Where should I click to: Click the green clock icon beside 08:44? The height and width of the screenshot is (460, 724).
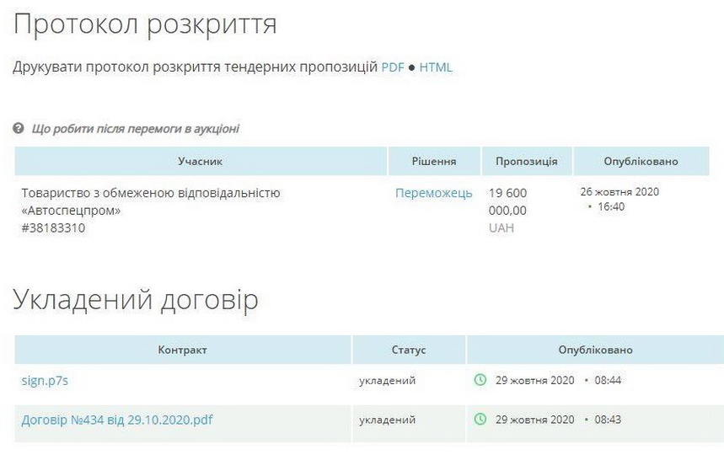(480, 380)
